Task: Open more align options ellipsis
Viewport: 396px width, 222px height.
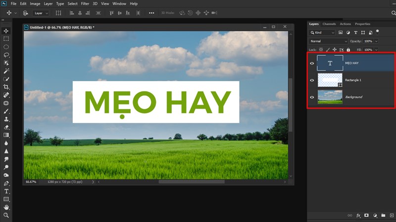Action: 151,13
